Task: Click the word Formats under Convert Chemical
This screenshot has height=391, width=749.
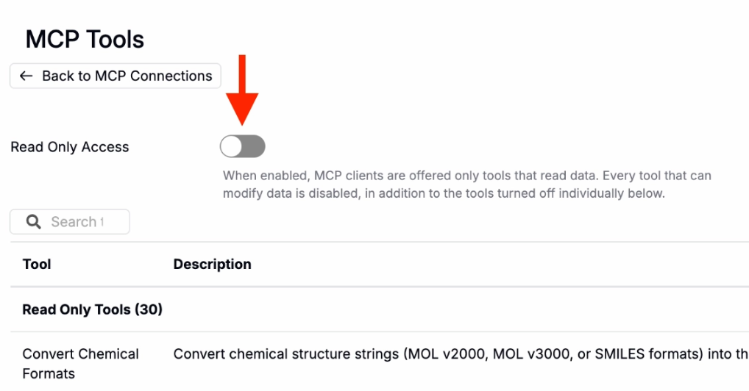Action: click(49, 373)
